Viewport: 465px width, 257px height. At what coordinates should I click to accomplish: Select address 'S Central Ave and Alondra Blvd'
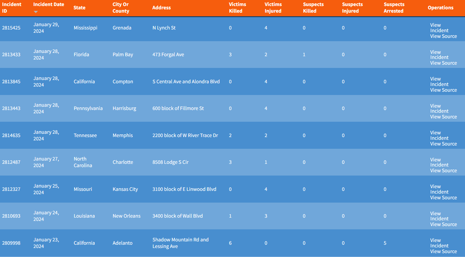[x=186, y=82]
